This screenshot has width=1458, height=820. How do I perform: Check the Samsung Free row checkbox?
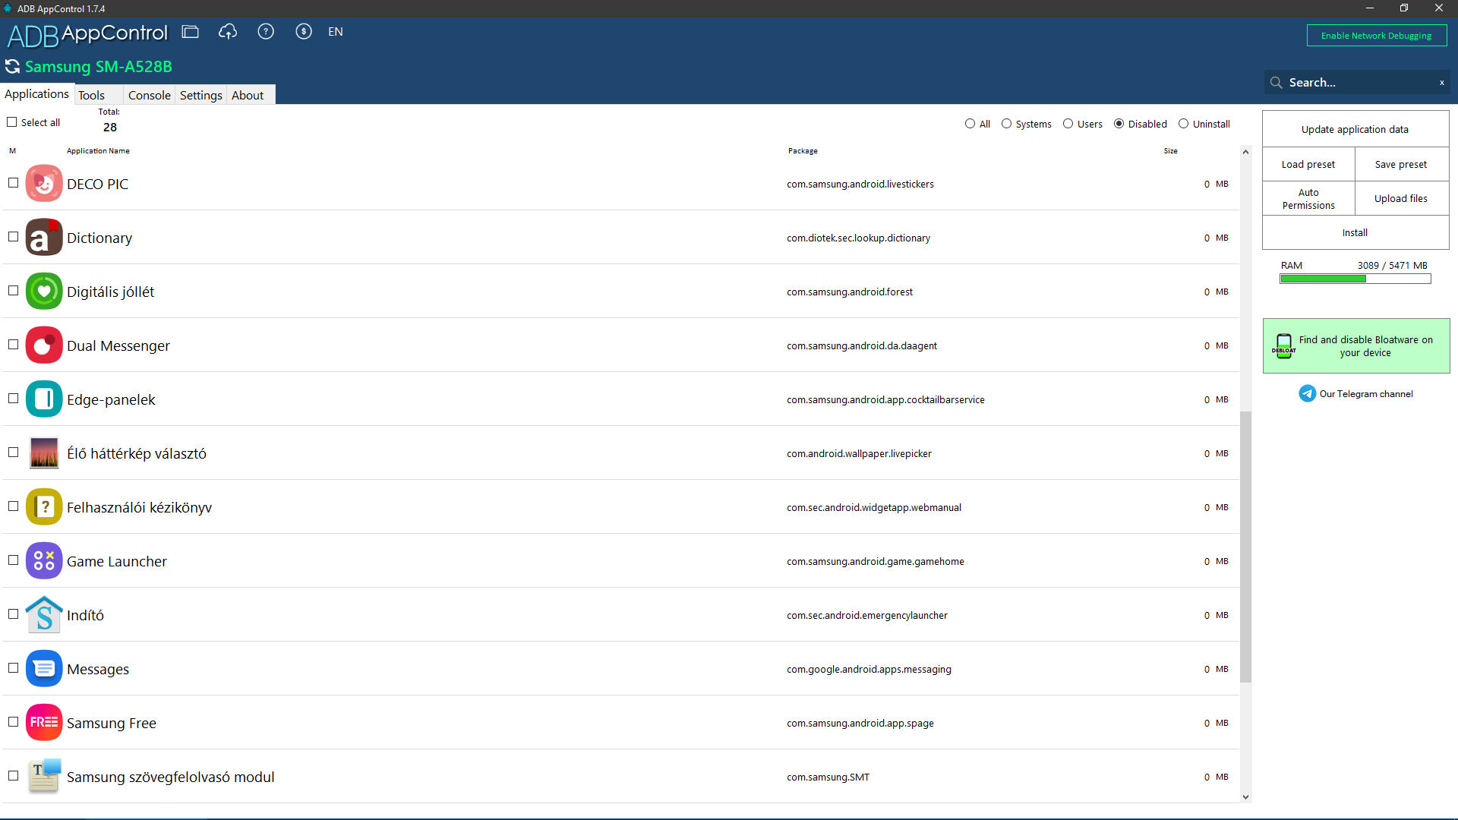[13, 722]
